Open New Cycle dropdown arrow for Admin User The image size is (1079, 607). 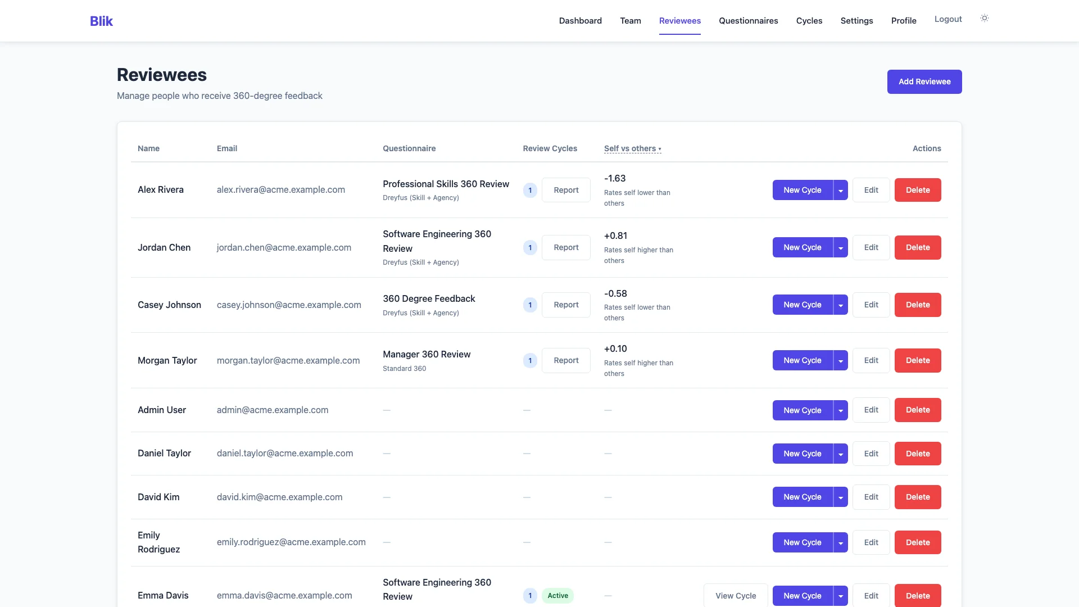[841, 410]
